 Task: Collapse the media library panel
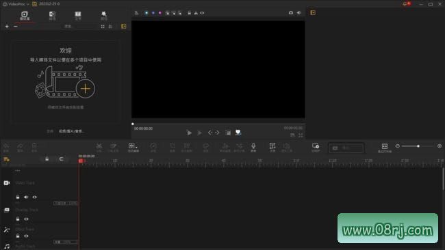tap(124, 27)
